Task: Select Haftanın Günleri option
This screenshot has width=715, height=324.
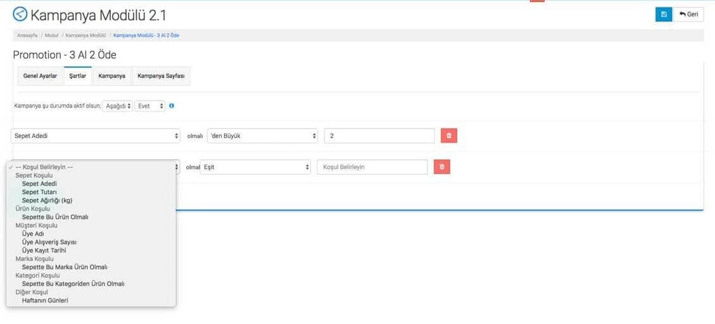Action: [x=45, y=300]
